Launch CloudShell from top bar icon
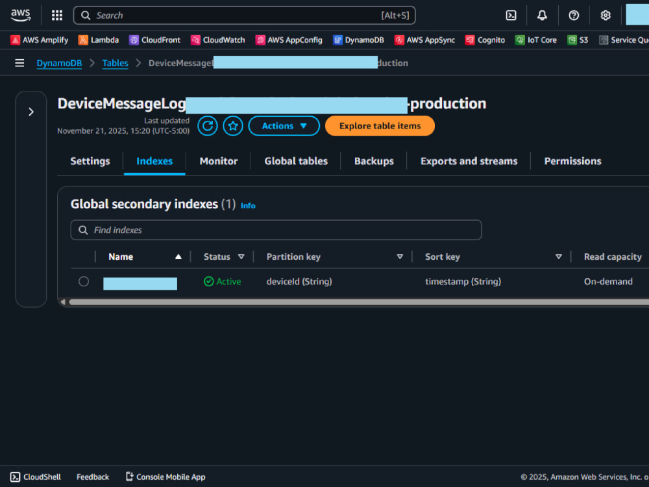Screen dimensions: 649x487 tap(511, 16)
